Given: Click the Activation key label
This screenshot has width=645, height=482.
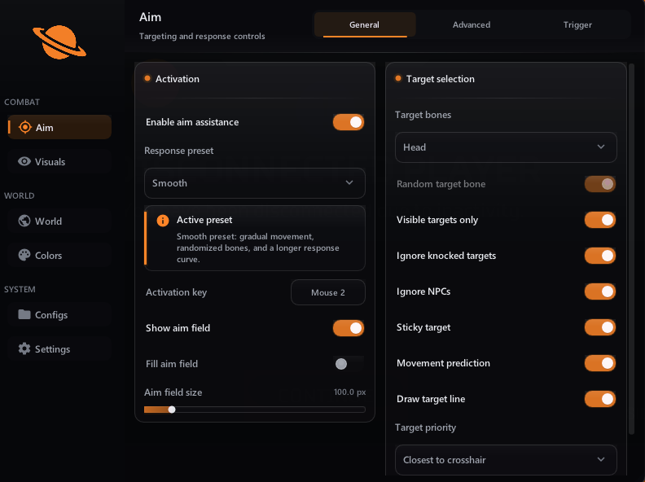Looking at the screenshot, I should (x=176, y=292).
